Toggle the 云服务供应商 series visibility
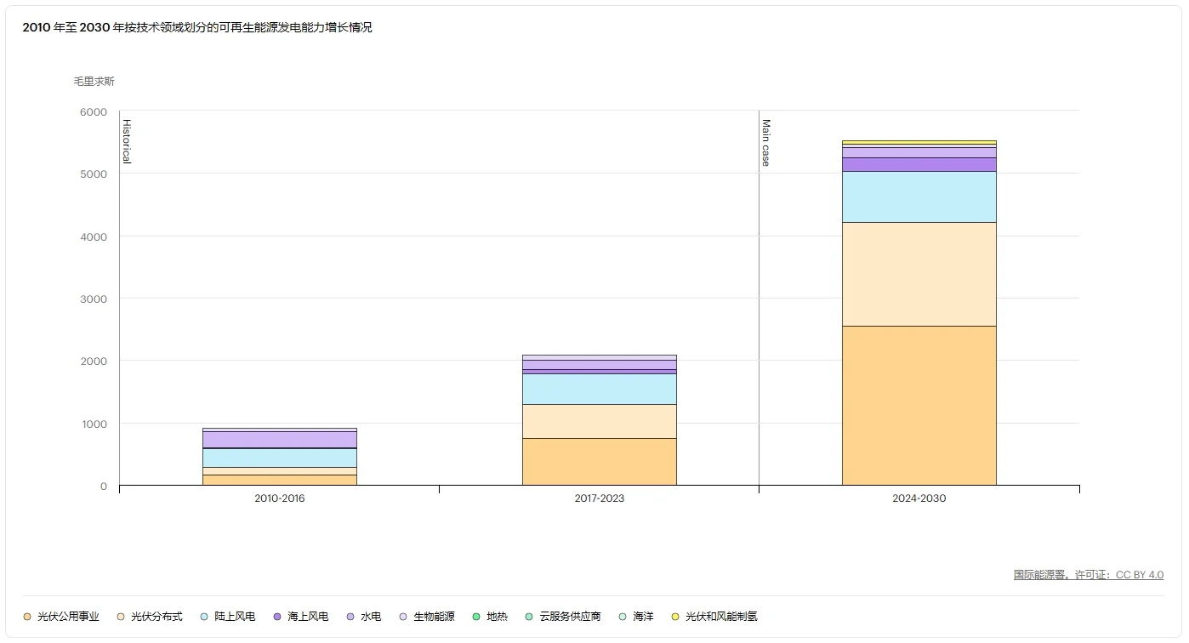The image size is (1189, 643). click(531, 616)
